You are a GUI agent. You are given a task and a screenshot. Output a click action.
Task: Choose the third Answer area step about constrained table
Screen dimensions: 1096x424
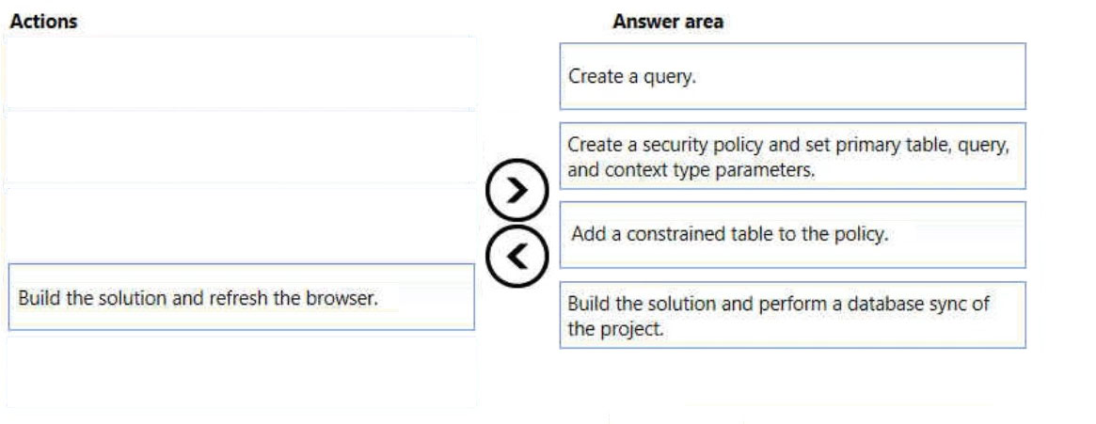pos(793,235)
